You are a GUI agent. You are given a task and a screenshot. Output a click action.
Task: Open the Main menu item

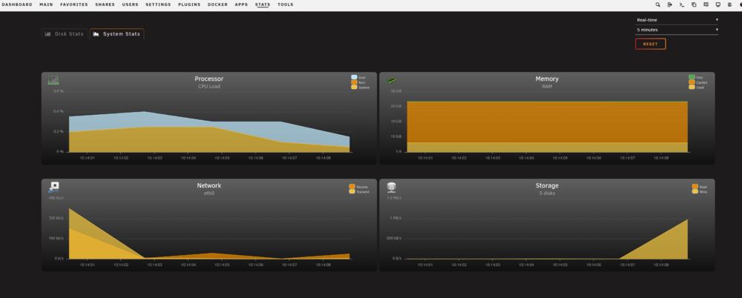(46, 4)
